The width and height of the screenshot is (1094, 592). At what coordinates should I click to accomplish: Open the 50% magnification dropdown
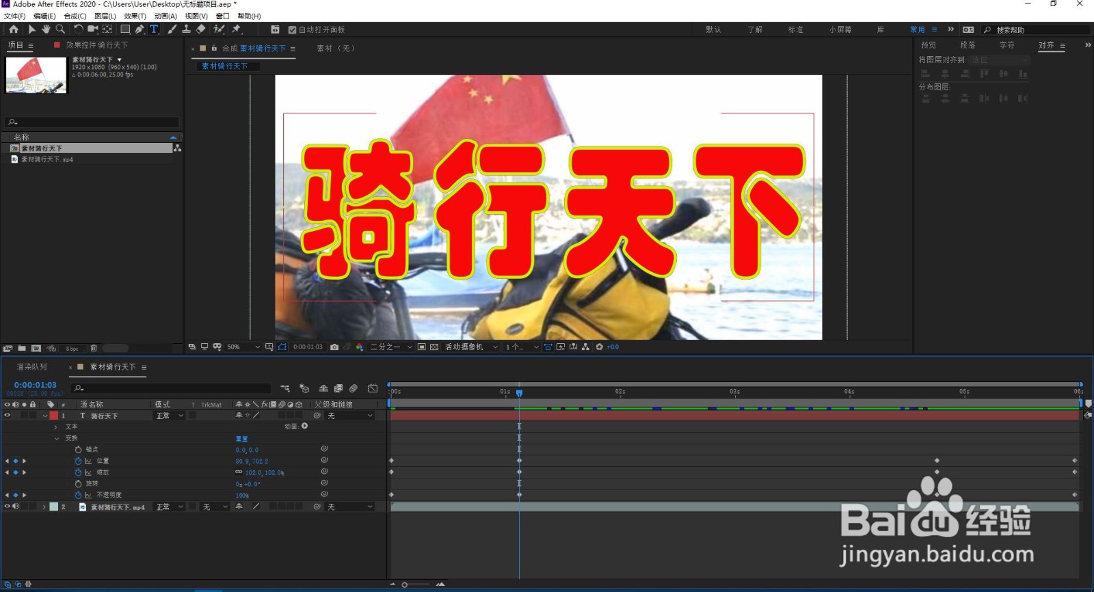click(243, 347)
